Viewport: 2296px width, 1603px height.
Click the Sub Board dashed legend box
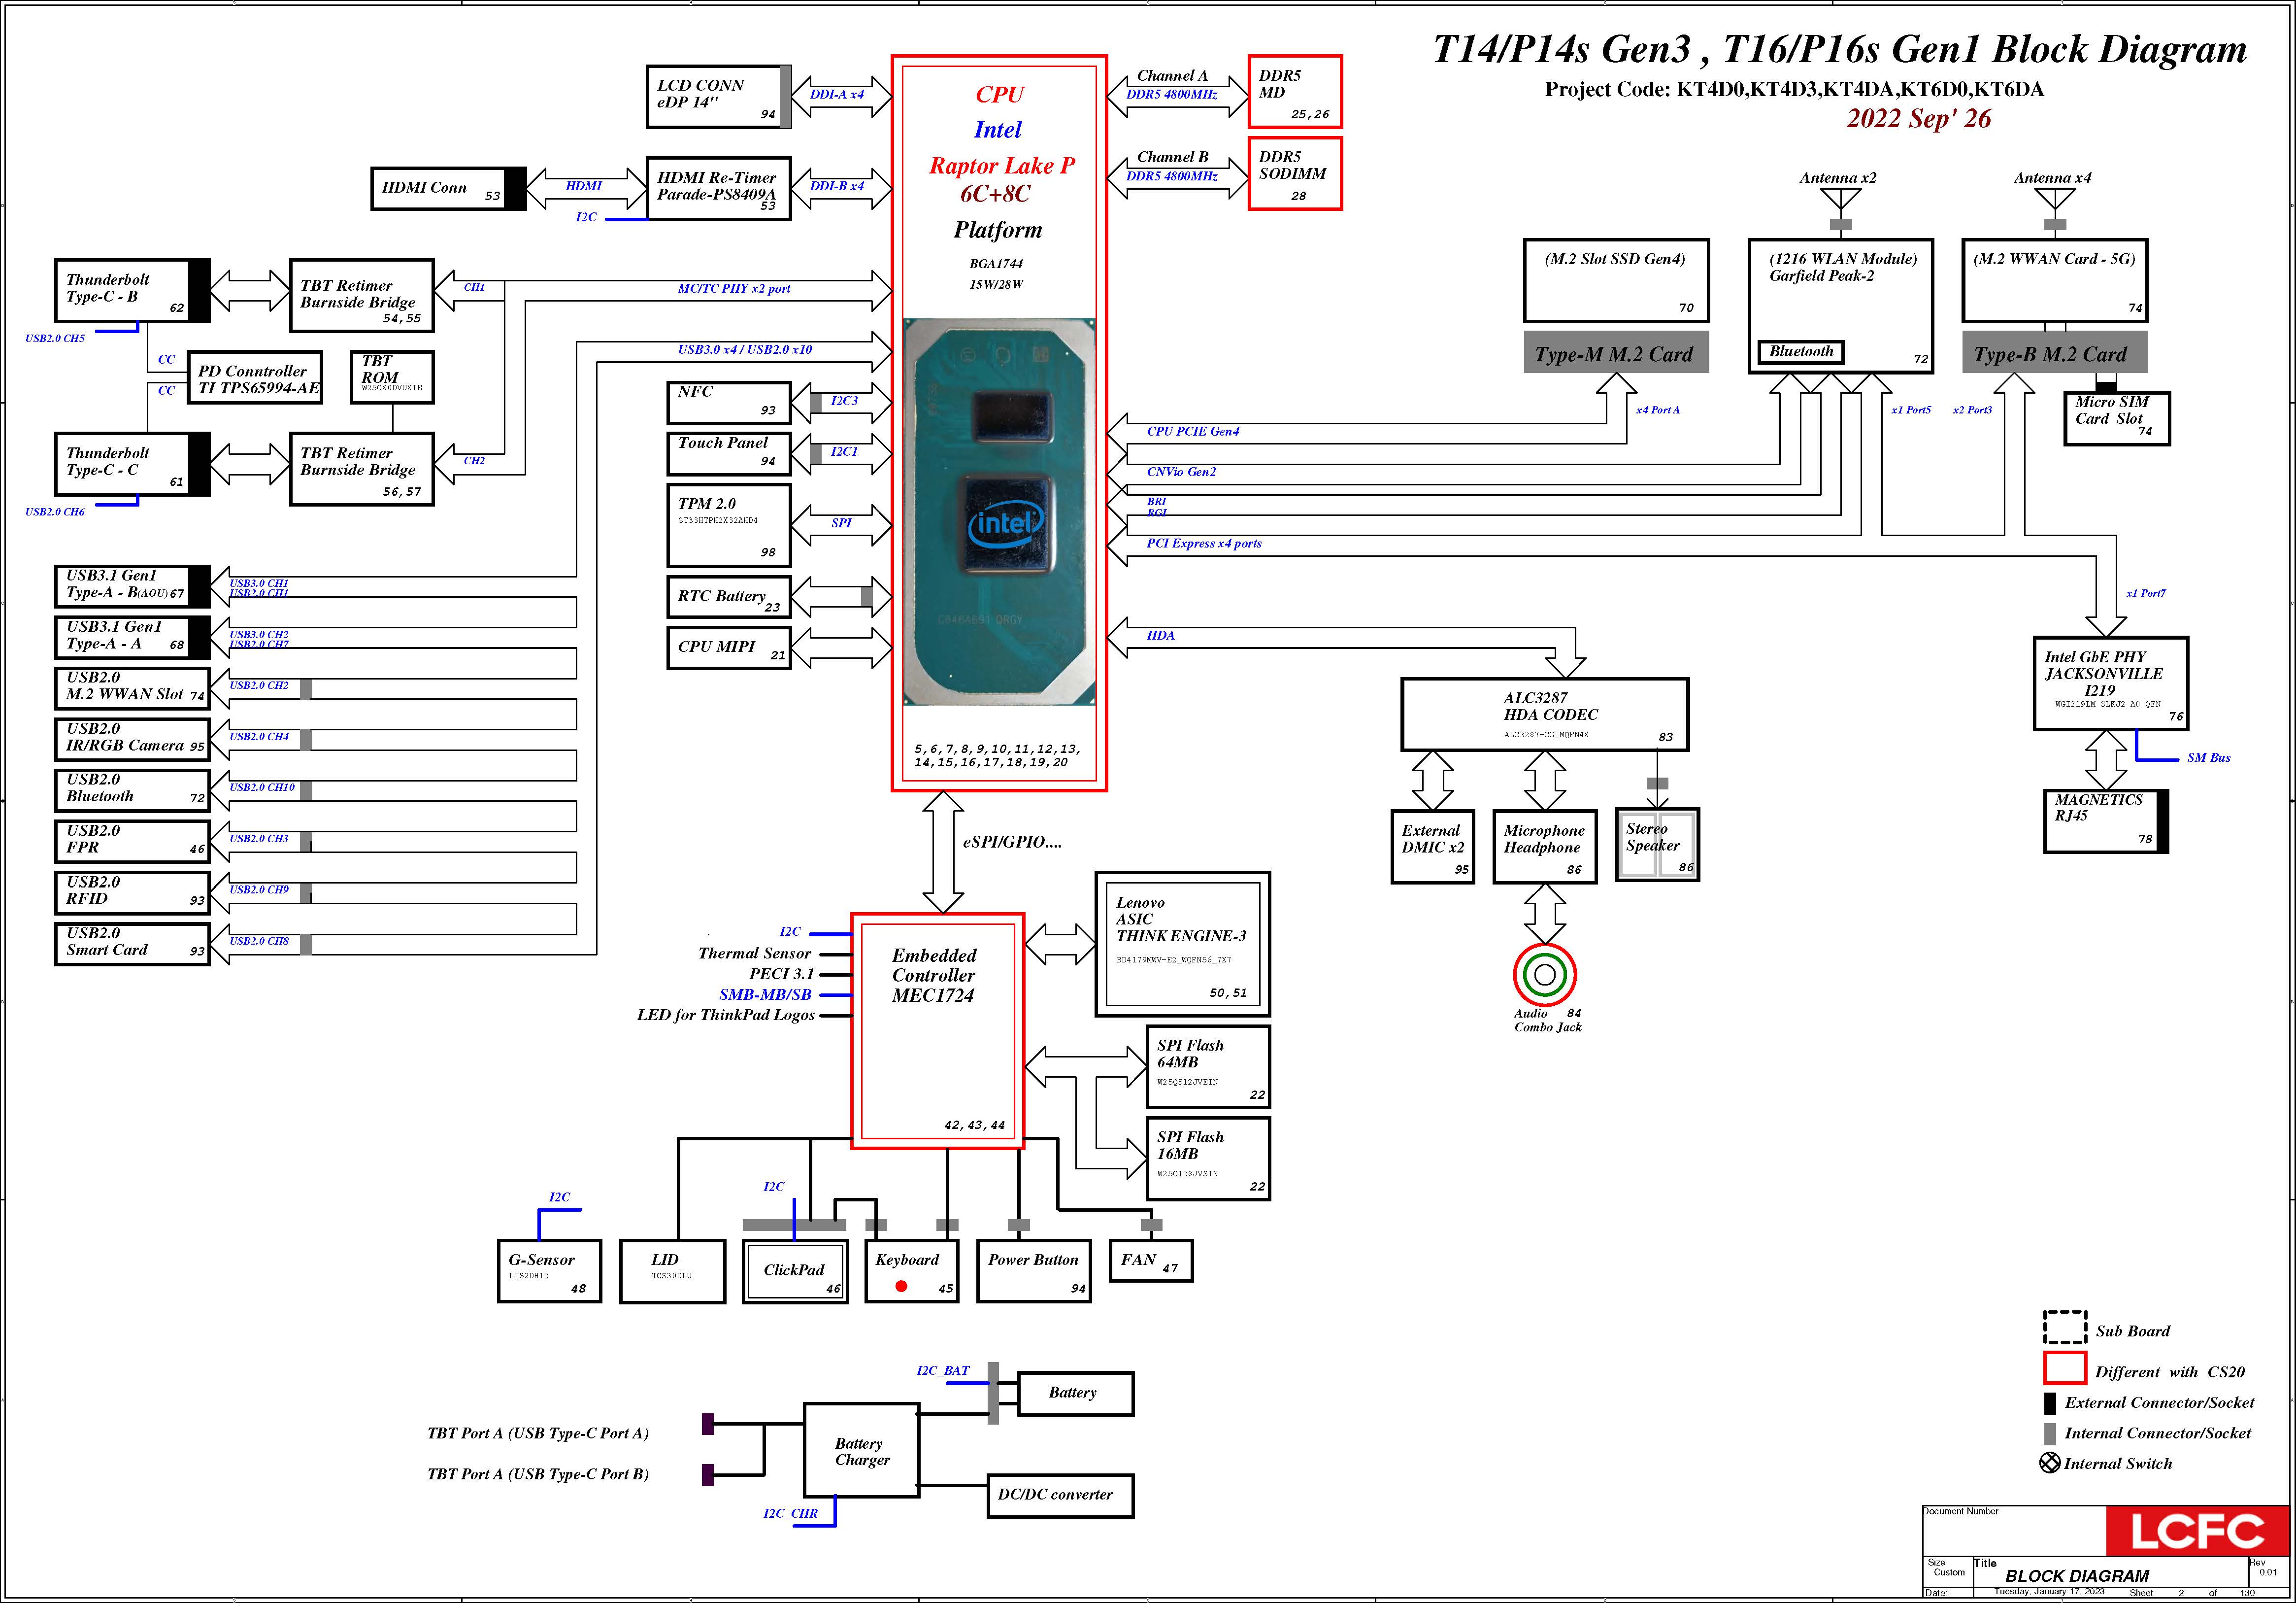(x=2064, y=1328)
